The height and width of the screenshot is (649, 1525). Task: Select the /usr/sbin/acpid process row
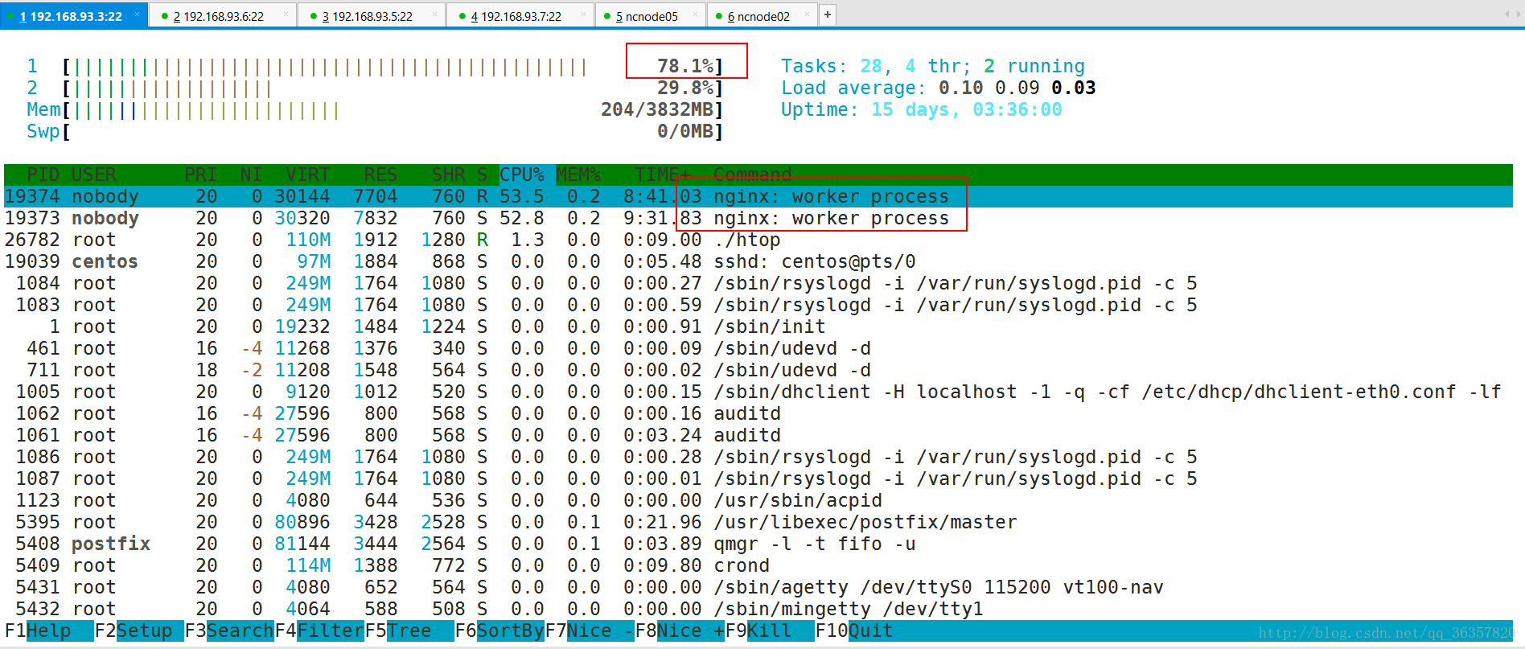[758, 500]
